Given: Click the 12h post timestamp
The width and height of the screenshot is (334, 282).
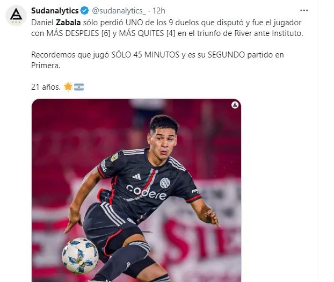Looking at the screenshot, I should (159, 11).
